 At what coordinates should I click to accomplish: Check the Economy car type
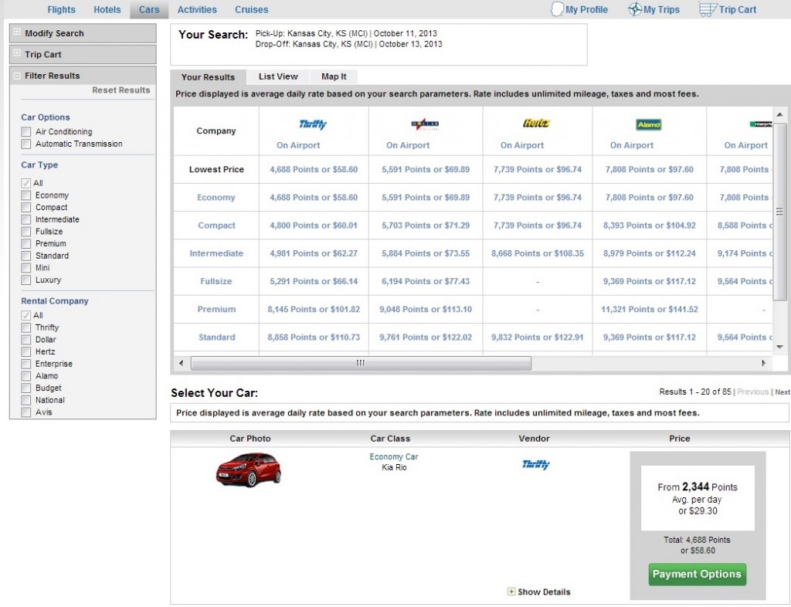(25, 195)
